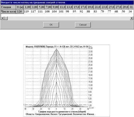
Task: Click the column header 19,0
Action: click(90, 7)
